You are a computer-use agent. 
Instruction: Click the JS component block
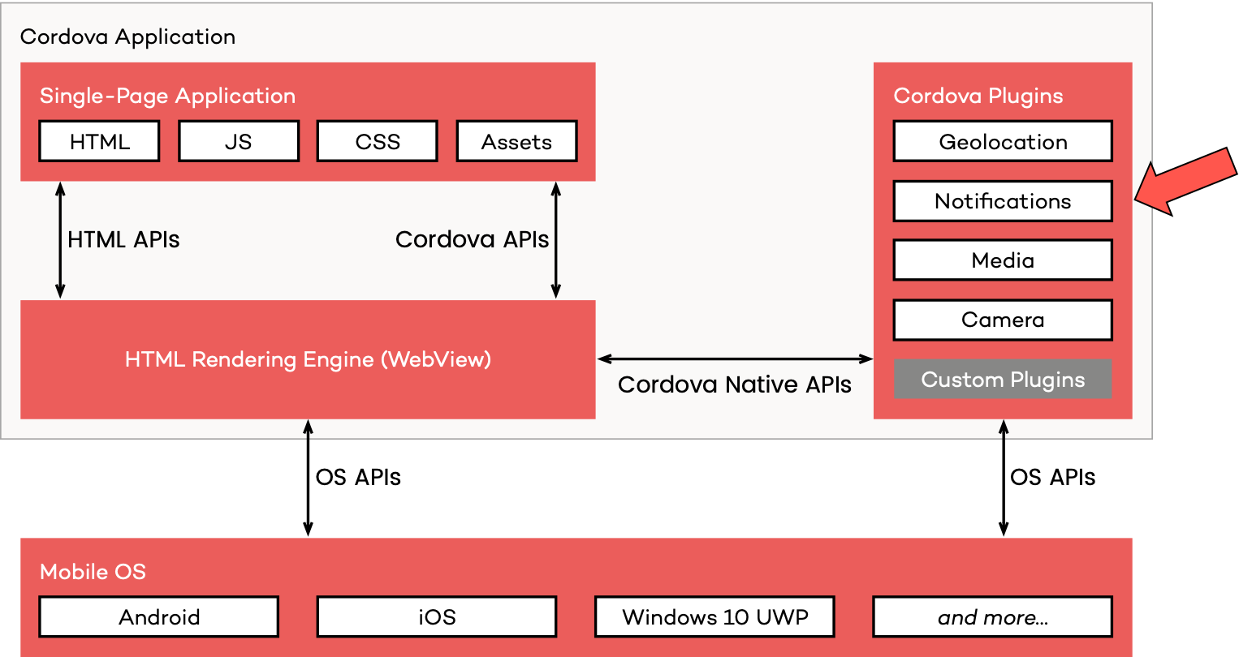coord(238,140)
